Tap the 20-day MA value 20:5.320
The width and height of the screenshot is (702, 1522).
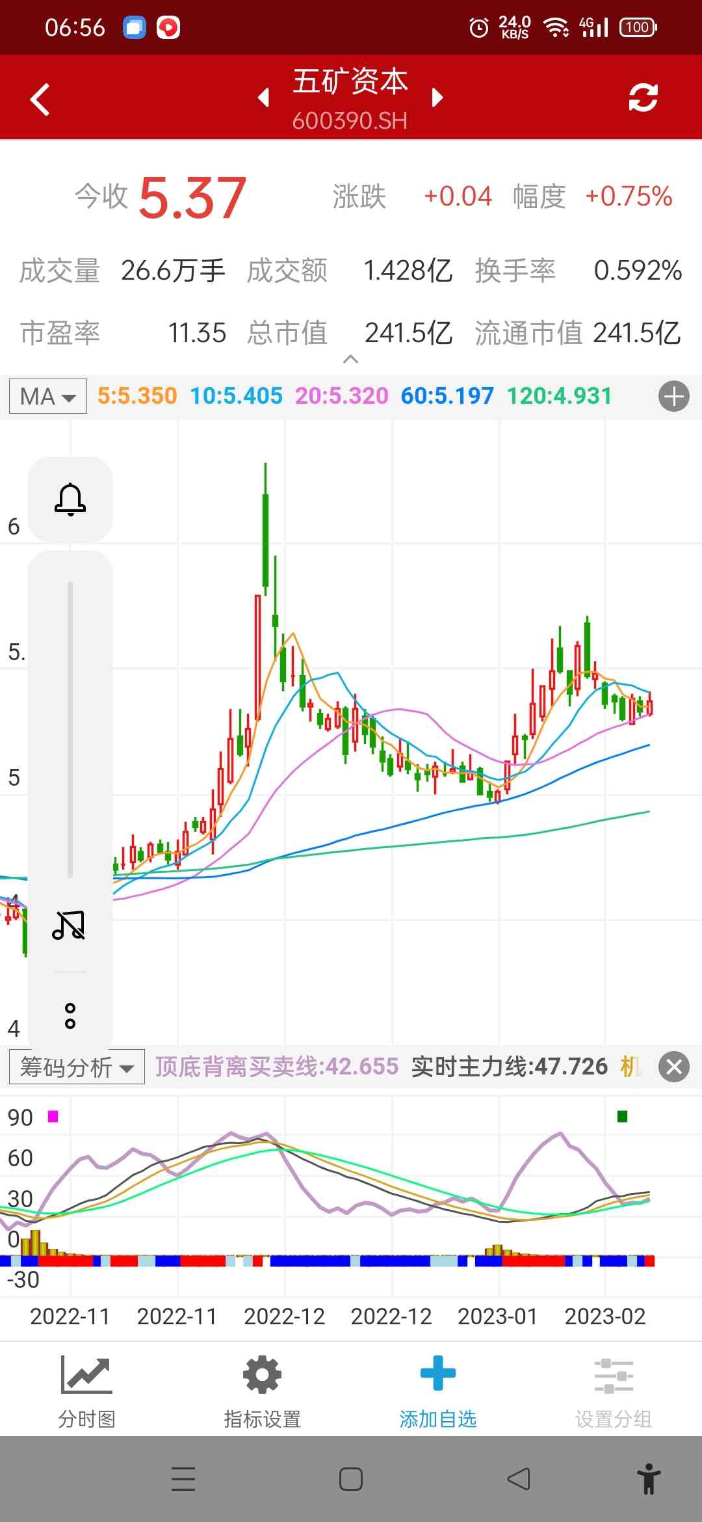(342, 395)
